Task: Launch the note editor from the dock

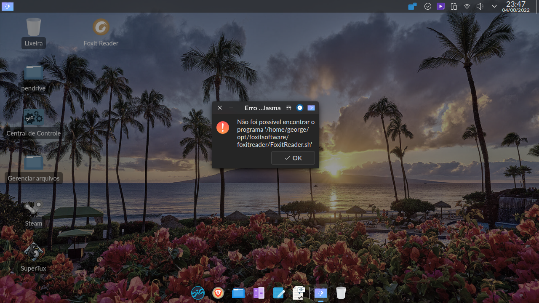Action: pos(279,293)
